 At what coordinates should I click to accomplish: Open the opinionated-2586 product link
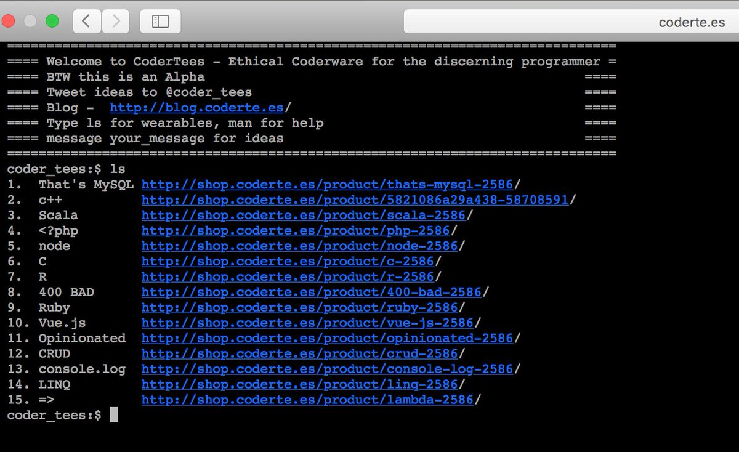pyautogui.click(x=327, y=339)
